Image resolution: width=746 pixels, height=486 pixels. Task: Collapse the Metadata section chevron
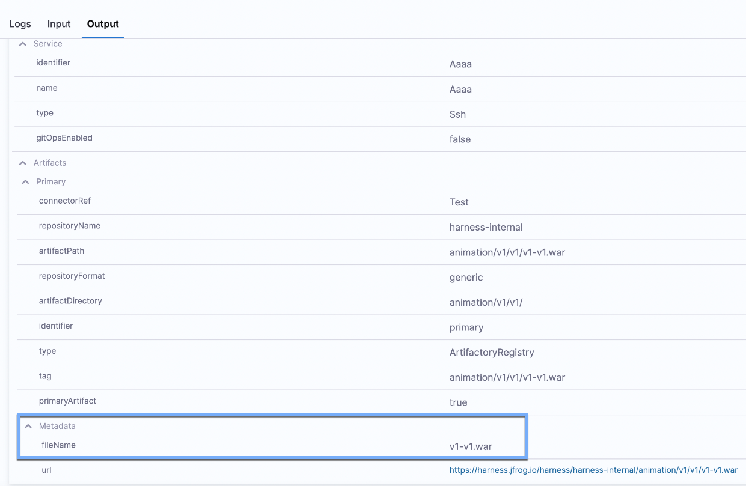pyautogui.click(x=28, y=426)
